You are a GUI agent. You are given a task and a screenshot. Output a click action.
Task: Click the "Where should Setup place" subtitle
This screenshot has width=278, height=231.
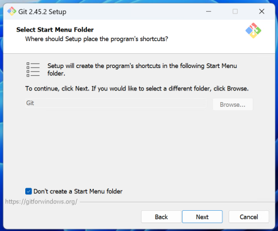[x=97, y=39]
